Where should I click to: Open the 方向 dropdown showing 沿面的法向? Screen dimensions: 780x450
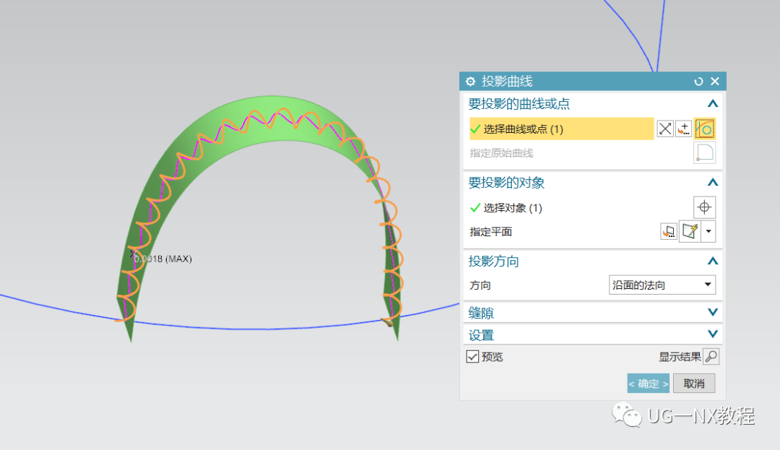pyautogui.click(x=661, y=285)
